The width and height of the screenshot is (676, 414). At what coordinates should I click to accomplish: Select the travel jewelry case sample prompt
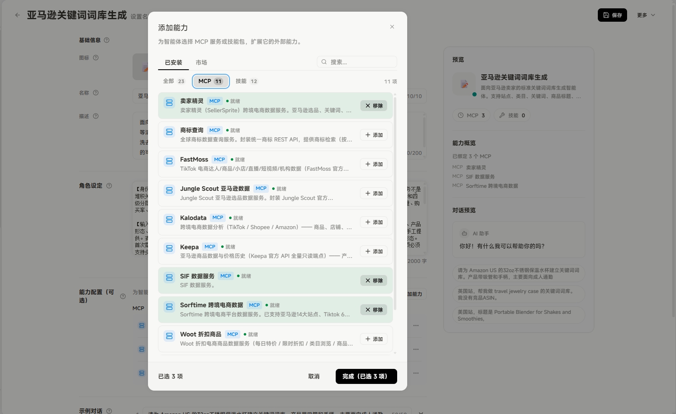point(518,294)
